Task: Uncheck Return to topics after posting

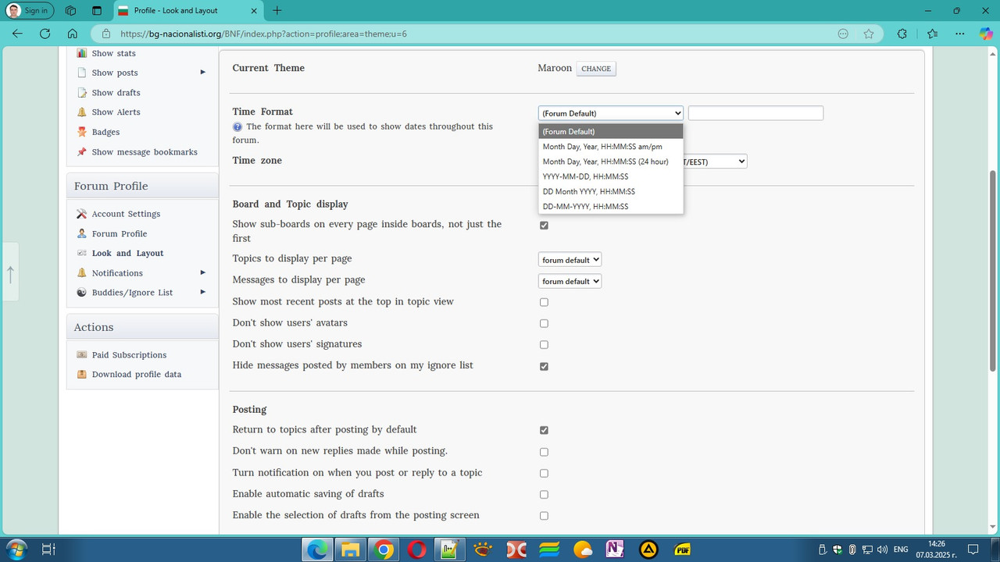Action: 544,430
